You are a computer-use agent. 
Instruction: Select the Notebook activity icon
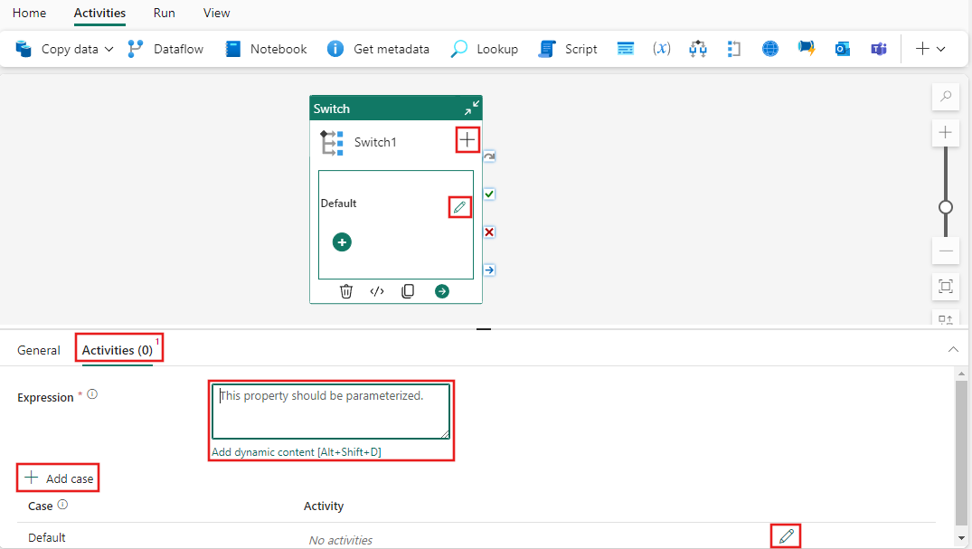pos(233,48)
